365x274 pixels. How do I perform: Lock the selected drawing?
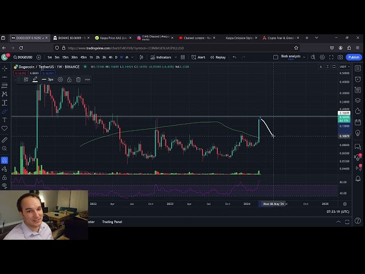(70, 79)
